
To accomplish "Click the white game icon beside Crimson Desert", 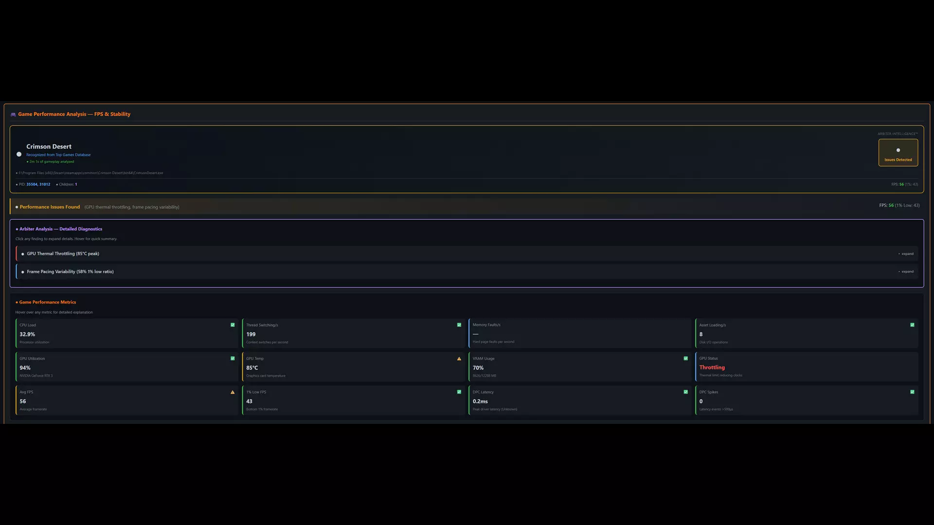I will coord(19,154).
